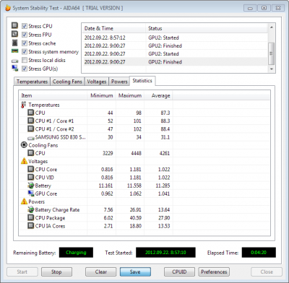Click the disk drive icon beside Stress local disks
Screen dimensions: 289x283
pos(15,61)
